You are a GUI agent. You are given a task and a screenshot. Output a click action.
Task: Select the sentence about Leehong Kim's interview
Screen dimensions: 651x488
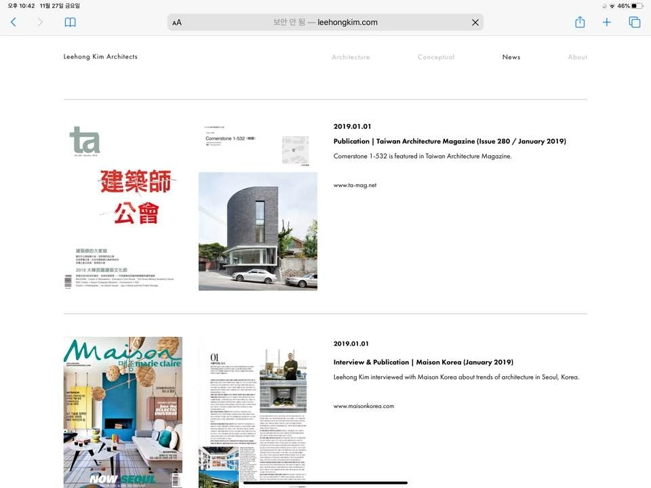coord(456,377)
